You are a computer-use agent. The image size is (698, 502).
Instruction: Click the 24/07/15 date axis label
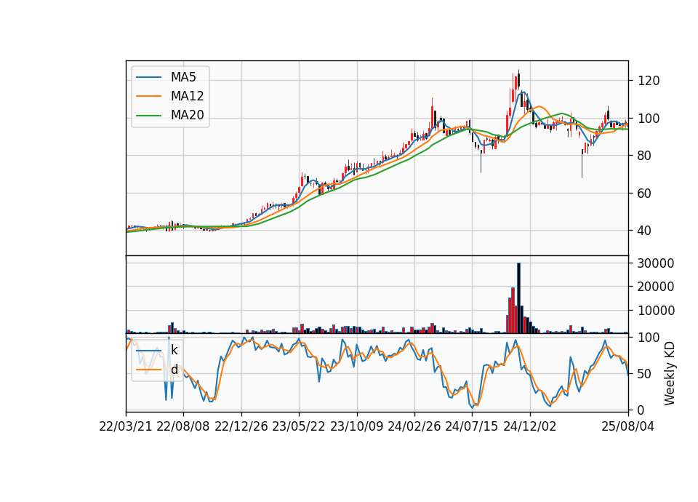click(471, 426)
